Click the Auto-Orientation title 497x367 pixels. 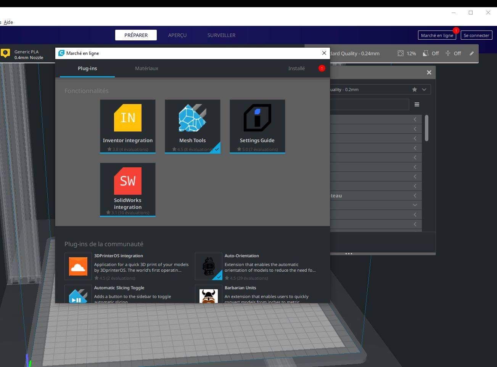pos(242,256)
